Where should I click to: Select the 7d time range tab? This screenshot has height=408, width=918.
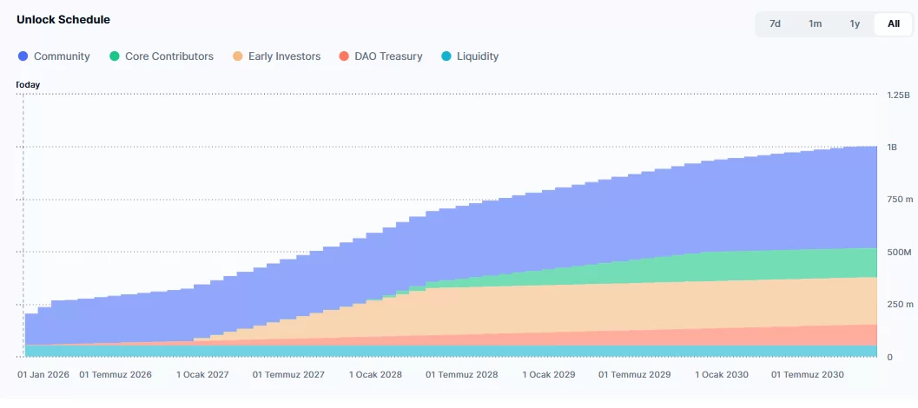click(x=775, y=23)
